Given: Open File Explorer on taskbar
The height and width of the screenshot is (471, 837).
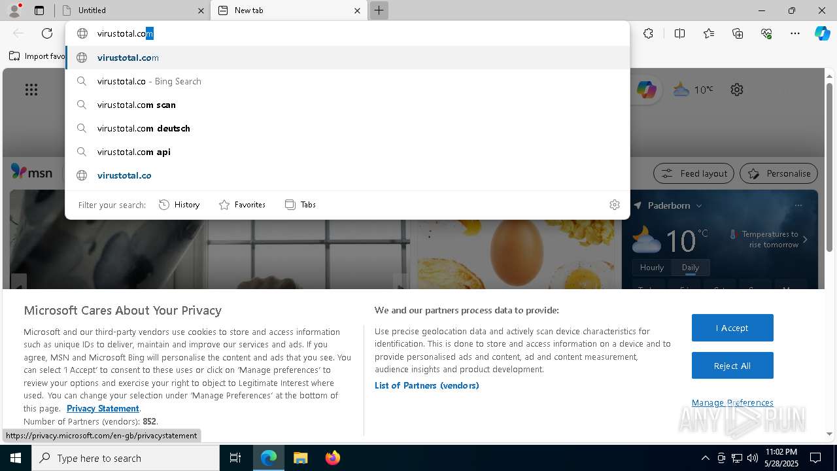Looking at the screenshot, I should pos(301,458).
